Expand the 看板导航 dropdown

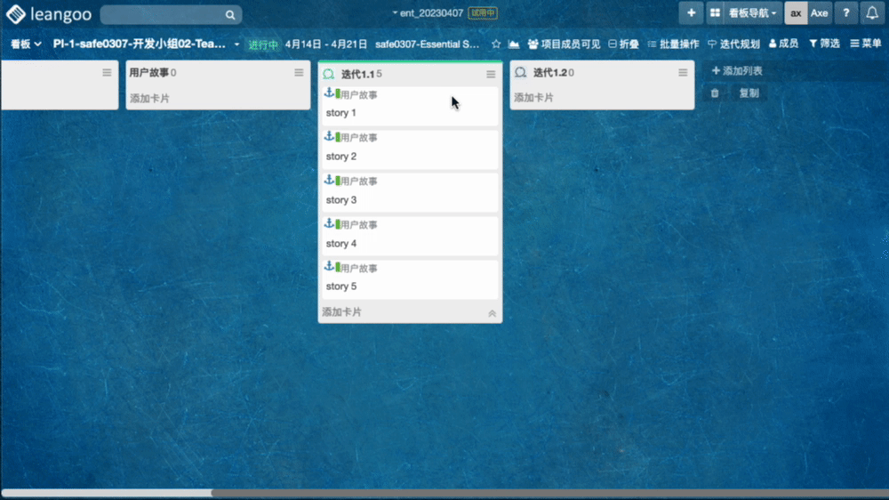752,13
